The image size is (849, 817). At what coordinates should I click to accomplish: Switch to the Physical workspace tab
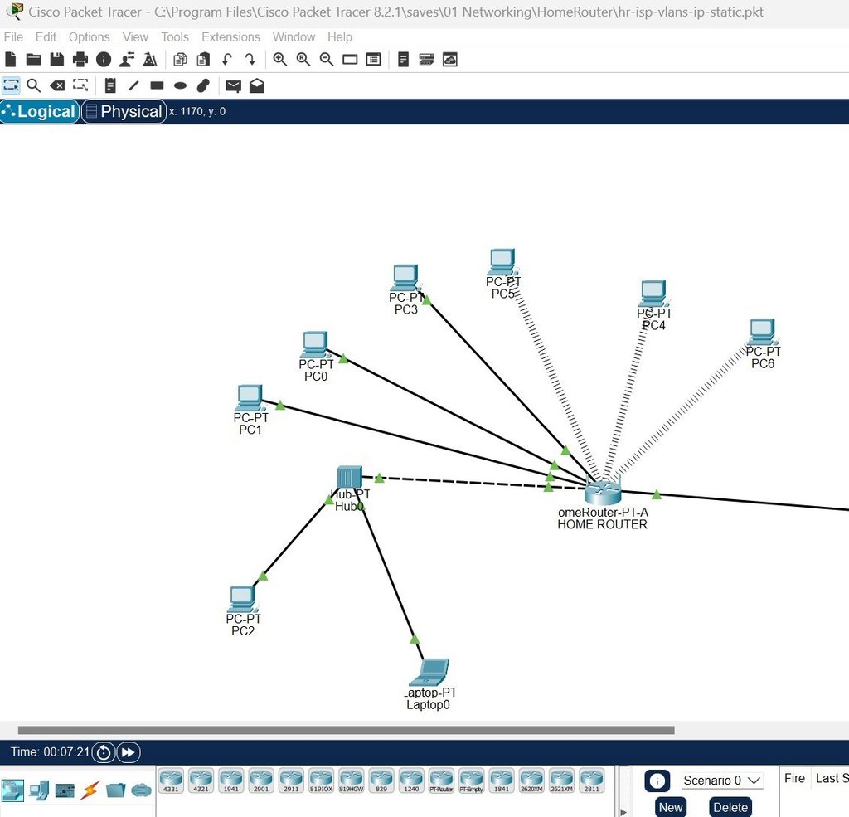(x=124, y=111)
